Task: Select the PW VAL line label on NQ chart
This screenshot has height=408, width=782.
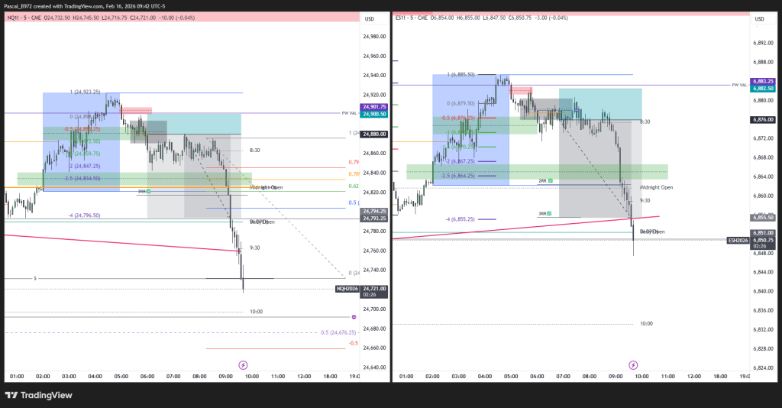Action: (349, 113)
